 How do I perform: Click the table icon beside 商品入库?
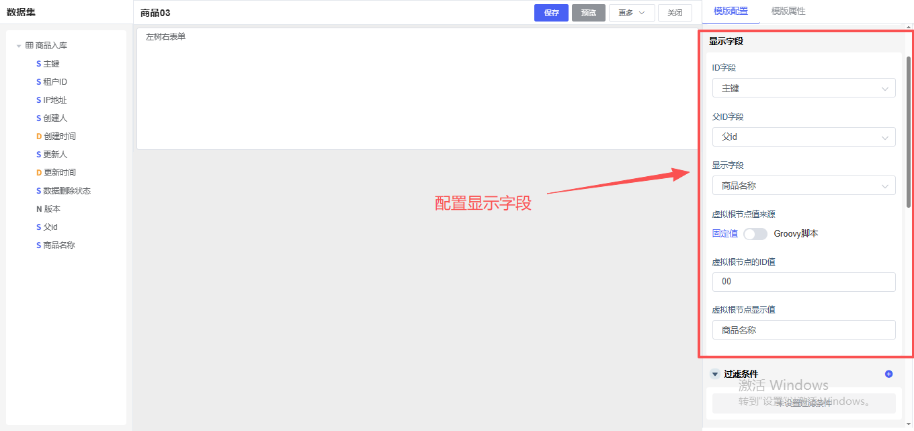coord(30,46)
